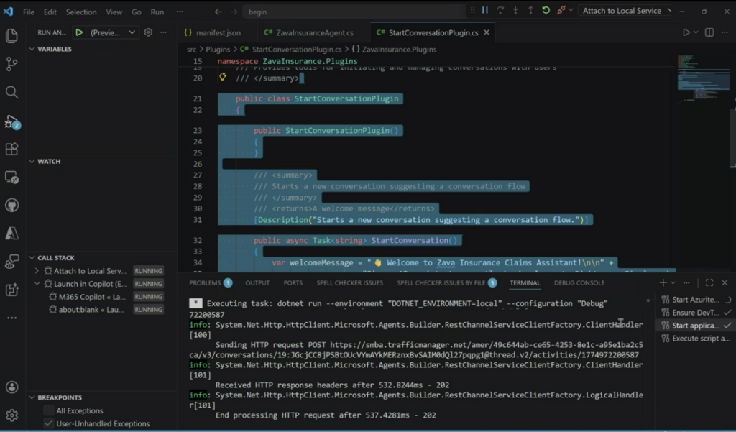Split the editor to the right
The width and height of the screenshot is (736, 432).
(709, 32)
